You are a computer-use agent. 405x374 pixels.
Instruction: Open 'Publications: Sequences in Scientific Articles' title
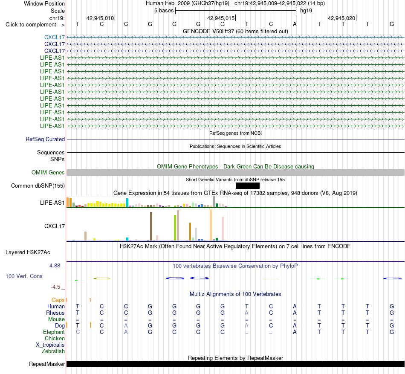pos(235,146)
